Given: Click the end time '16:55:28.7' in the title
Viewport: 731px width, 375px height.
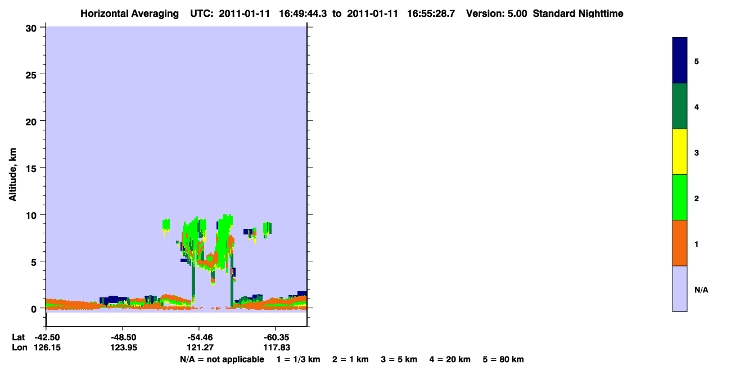Looking at the screenshot, I should (430, 13).
